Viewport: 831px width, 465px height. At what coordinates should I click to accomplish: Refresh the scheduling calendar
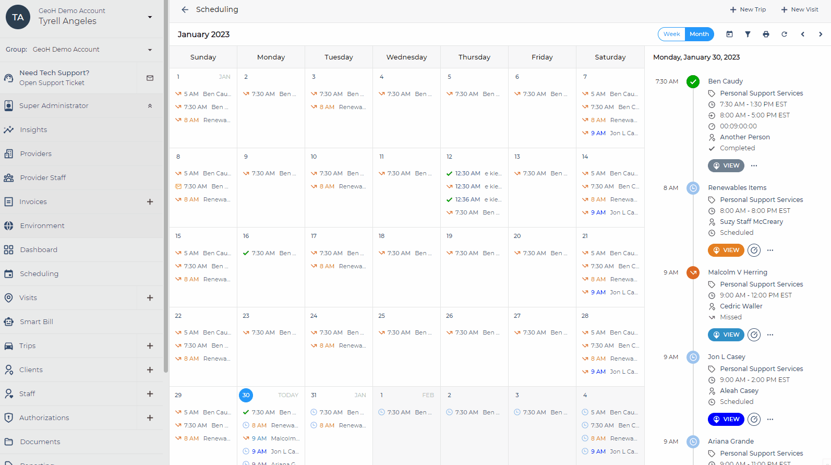point(784,34)
